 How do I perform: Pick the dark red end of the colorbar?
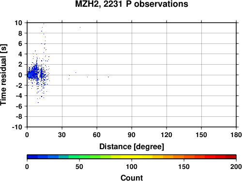click(231, 157)
